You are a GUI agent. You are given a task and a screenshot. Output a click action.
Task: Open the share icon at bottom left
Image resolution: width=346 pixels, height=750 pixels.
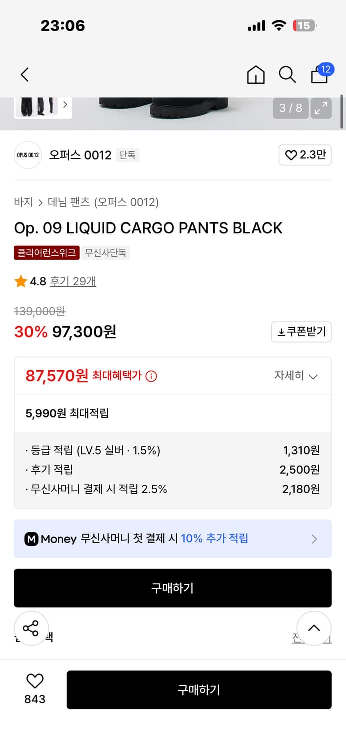point(31,628)
